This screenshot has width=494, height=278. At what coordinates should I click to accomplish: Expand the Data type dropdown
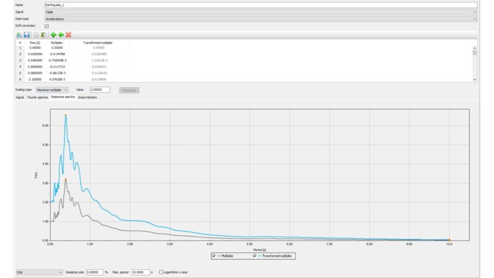261,19
